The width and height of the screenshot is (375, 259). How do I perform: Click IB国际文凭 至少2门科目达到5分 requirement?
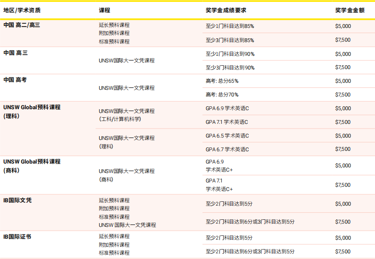coord(229,204)
